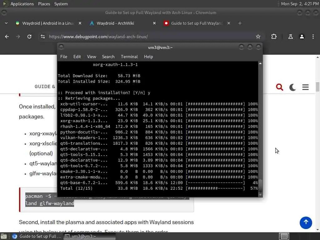Image resolution: width=320 pixels, height=240 pixels.
Task: Bookmark this page with the star icon
Action: tap(258, 37)
